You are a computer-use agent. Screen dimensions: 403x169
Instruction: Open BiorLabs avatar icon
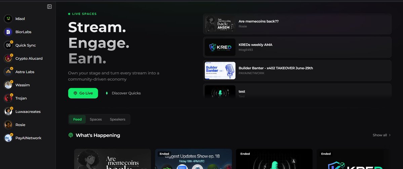tap(8, 32)
